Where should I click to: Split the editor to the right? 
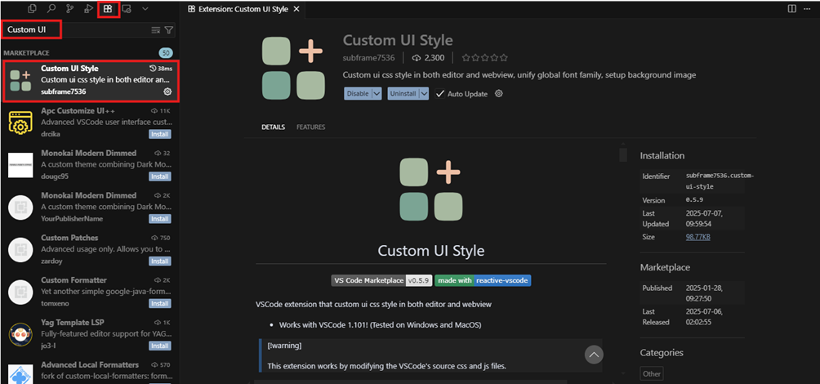pyautogui.click(x=792, y=9)
